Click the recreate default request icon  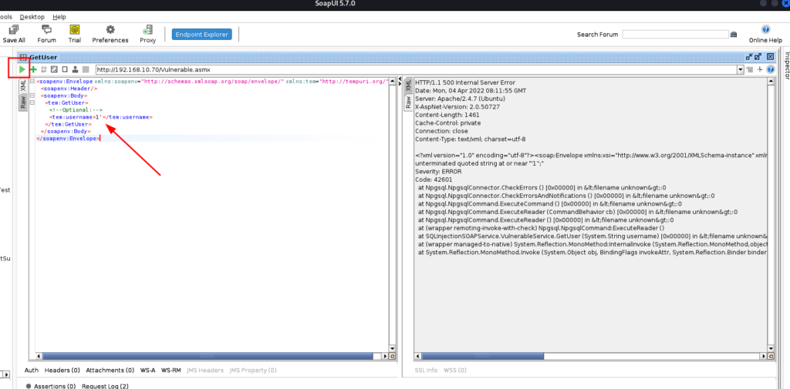click(55, 69)
